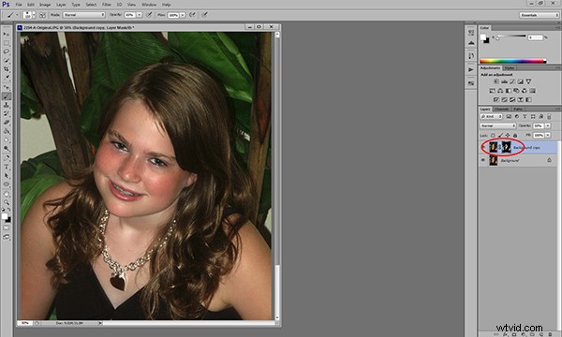Toggle lock image pixels brush icon

coord(500,136)
